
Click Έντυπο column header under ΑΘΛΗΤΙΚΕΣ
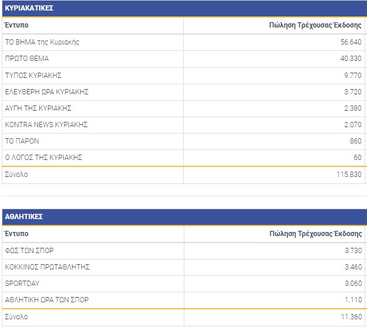tap(16, 234)
